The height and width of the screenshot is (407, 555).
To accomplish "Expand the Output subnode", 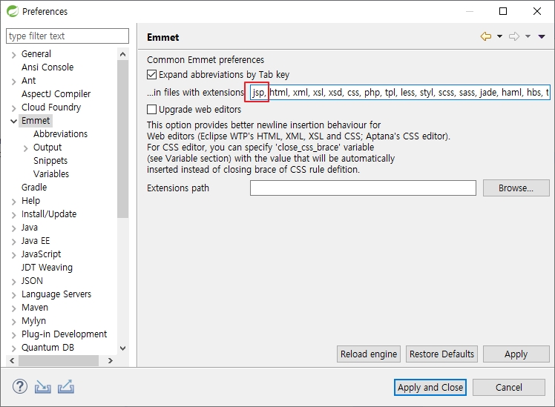I will point(25,148).
